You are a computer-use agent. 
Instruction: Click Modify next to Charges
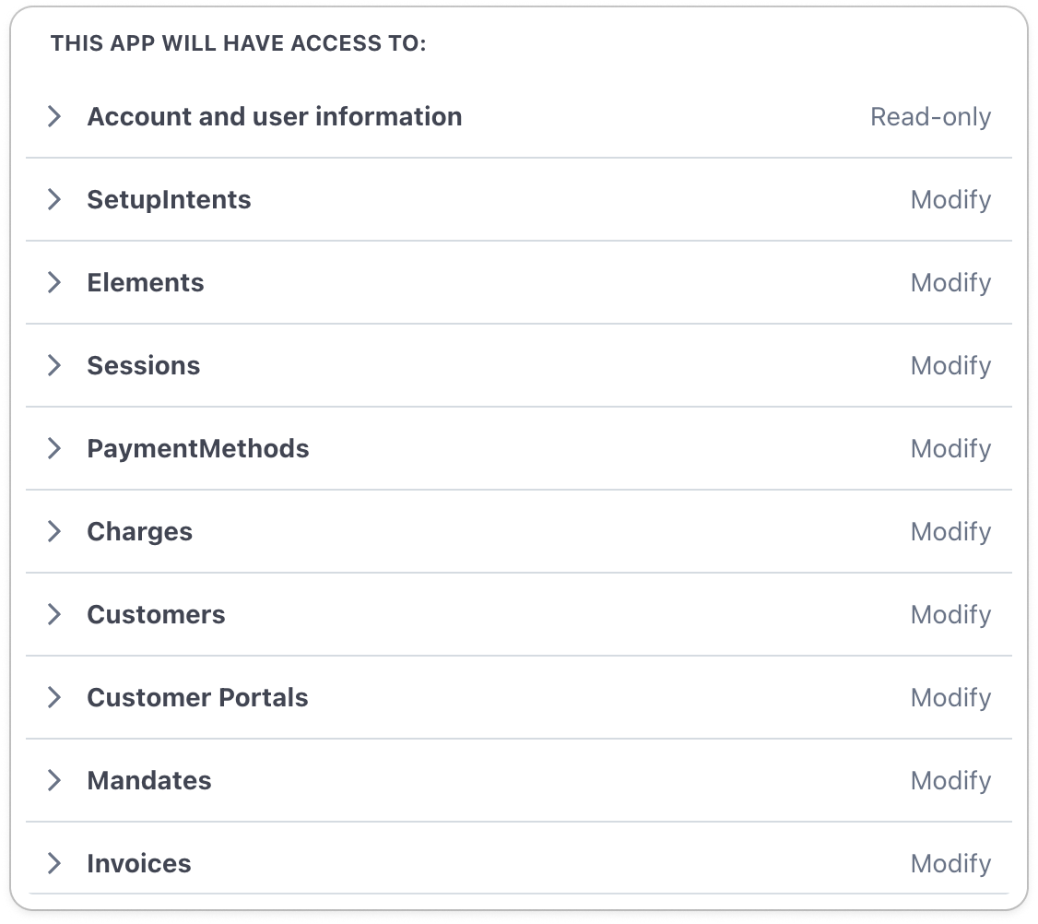click(950, 532)
